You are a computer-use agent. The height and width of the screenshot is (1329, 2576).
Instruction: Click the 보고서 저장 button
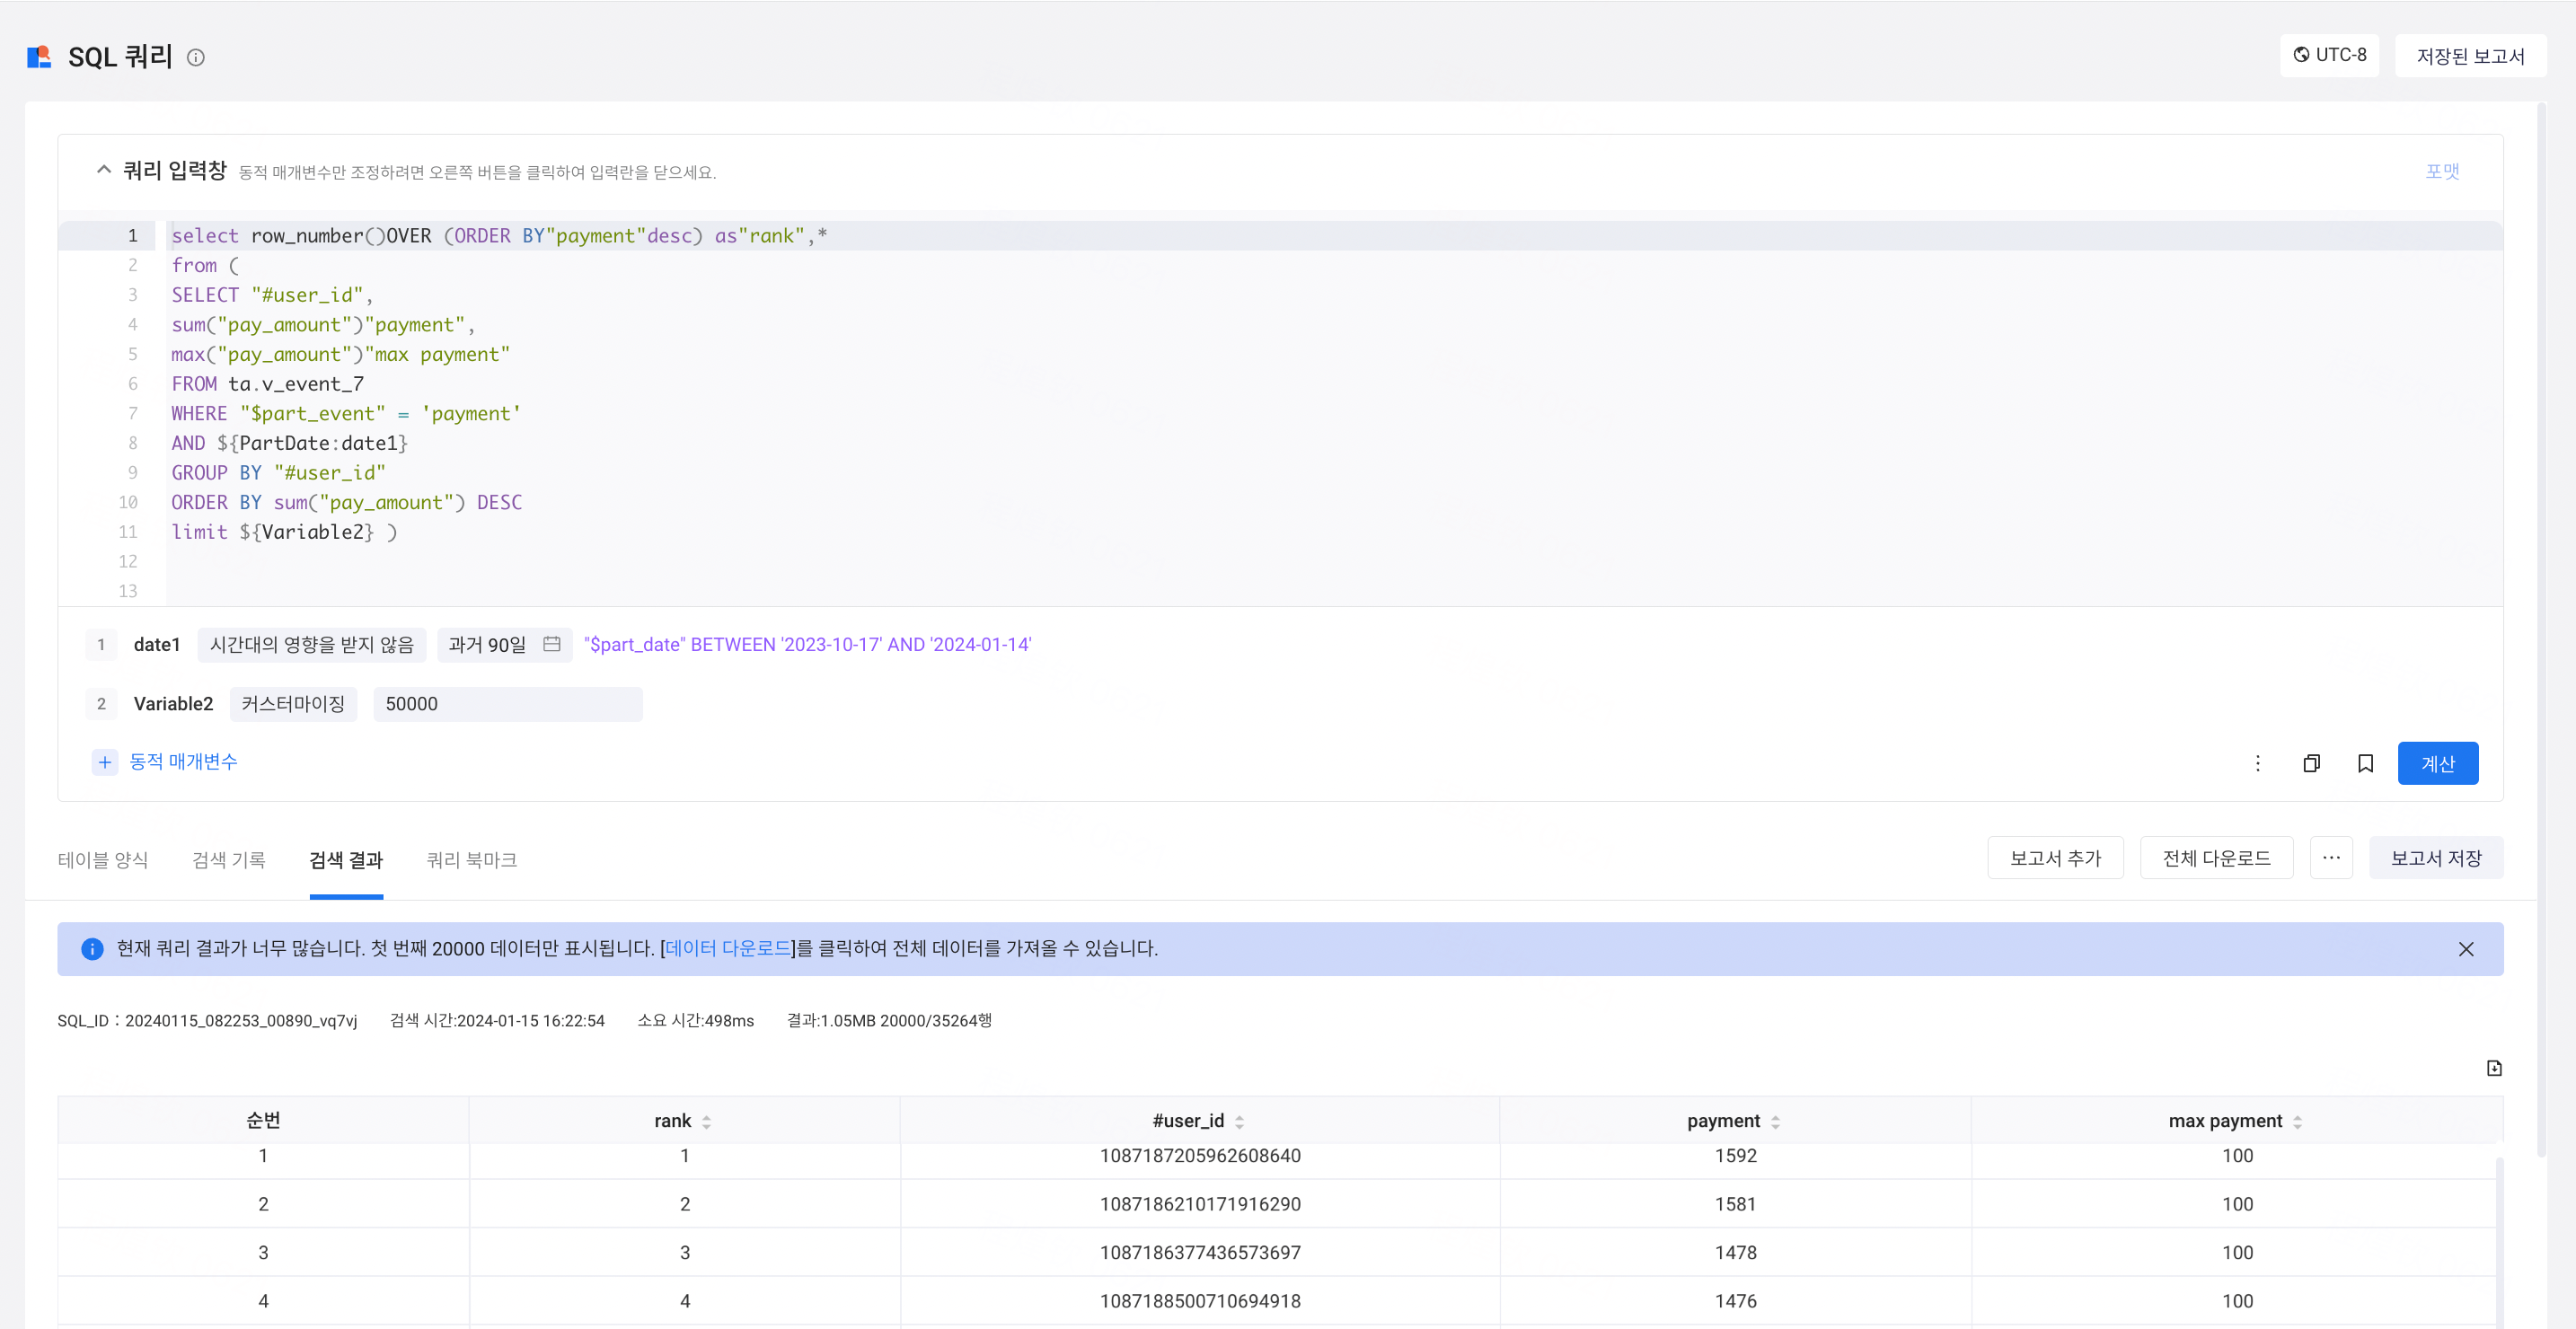[2436, 858]
